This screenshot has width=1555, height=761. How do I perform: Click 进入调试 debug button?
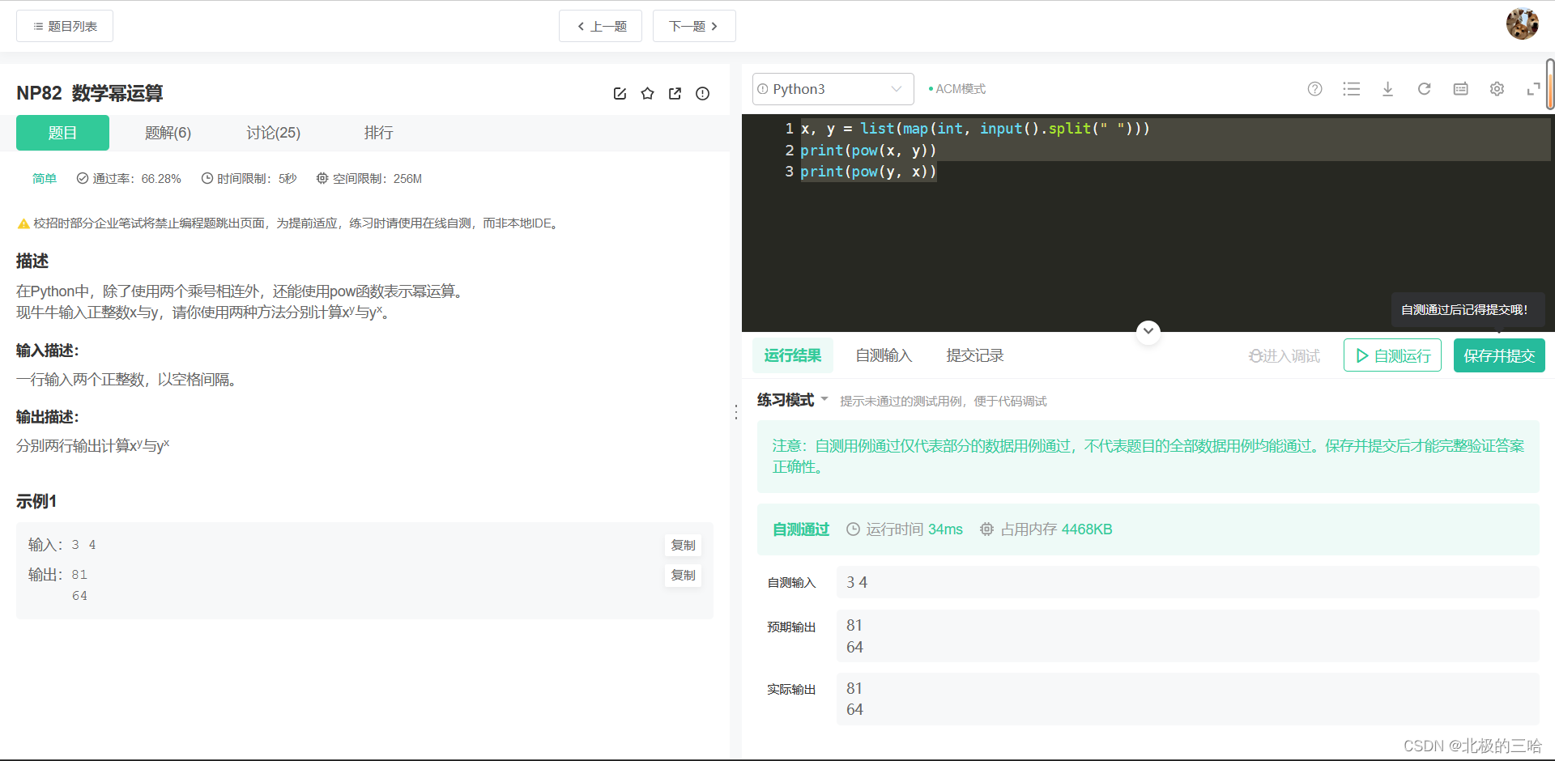click(1284, 356)
